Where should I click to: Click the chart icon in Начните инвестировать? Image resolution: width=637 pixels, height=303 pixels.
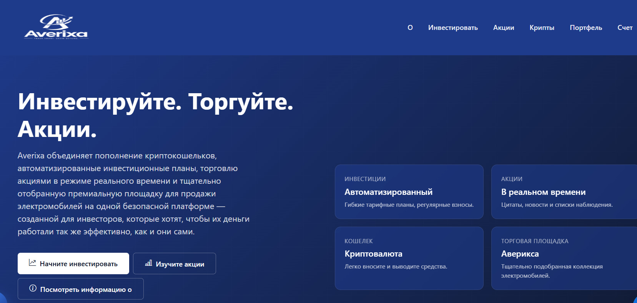pyautogui.click(x=33, y=263)
